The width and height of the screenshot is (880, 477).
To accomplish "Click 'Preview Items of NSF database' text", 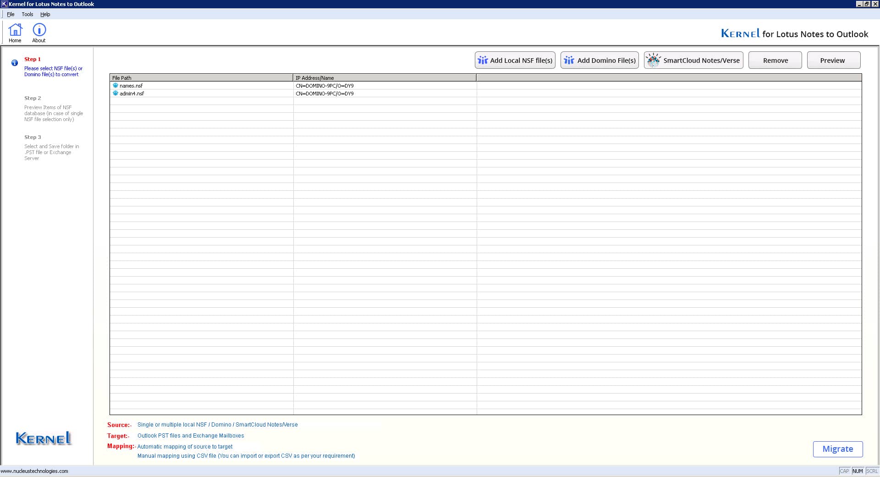I will [x=54, y=113].
